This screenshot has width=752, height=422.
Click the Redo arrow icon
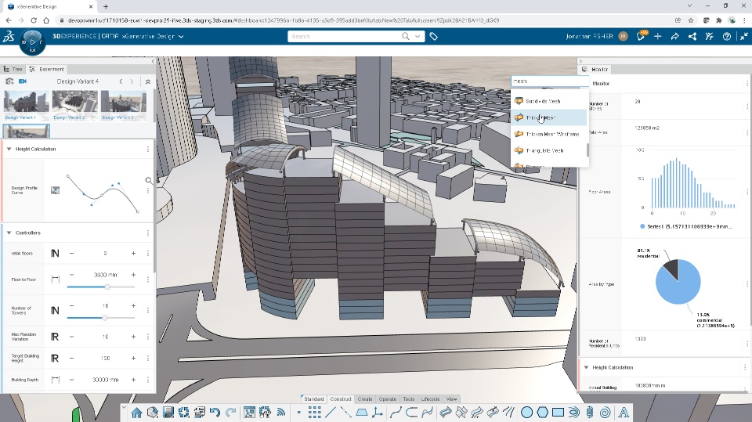pos(230,413)
